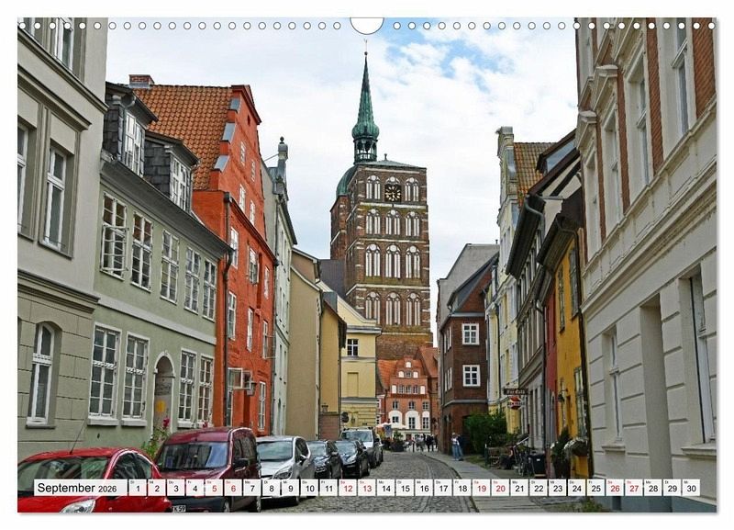Click the September 2026 month label
Viewport: 734px width, 530px height.
[x=80, y=488]
